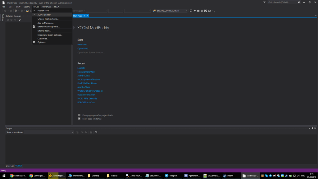Click the Open Mod link
318x179 pixels.
pos(83,48)
